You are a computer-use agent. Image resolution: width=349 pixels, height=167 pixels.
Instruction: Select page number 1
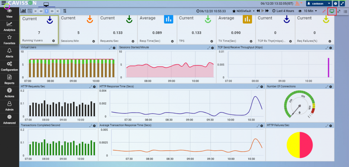46,11
